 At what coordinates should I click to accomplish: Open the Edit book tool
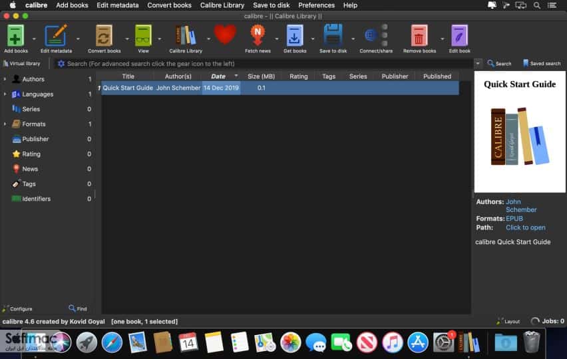[x=459, y=35]
